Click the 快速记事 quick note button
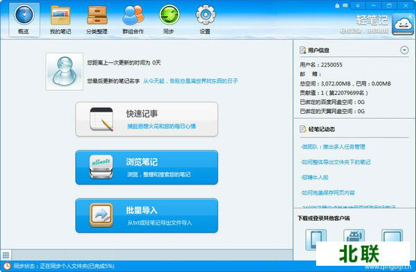The image size is (416, 272). point(147,119)
